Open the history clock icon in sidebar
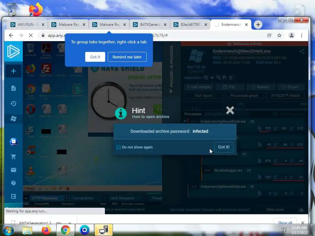315x236 pixels. point(14,104)
